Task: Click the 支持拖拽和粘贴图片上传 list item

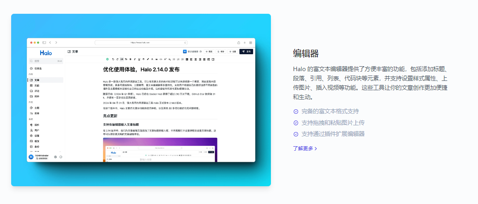Action: click(x=333, y=123)
